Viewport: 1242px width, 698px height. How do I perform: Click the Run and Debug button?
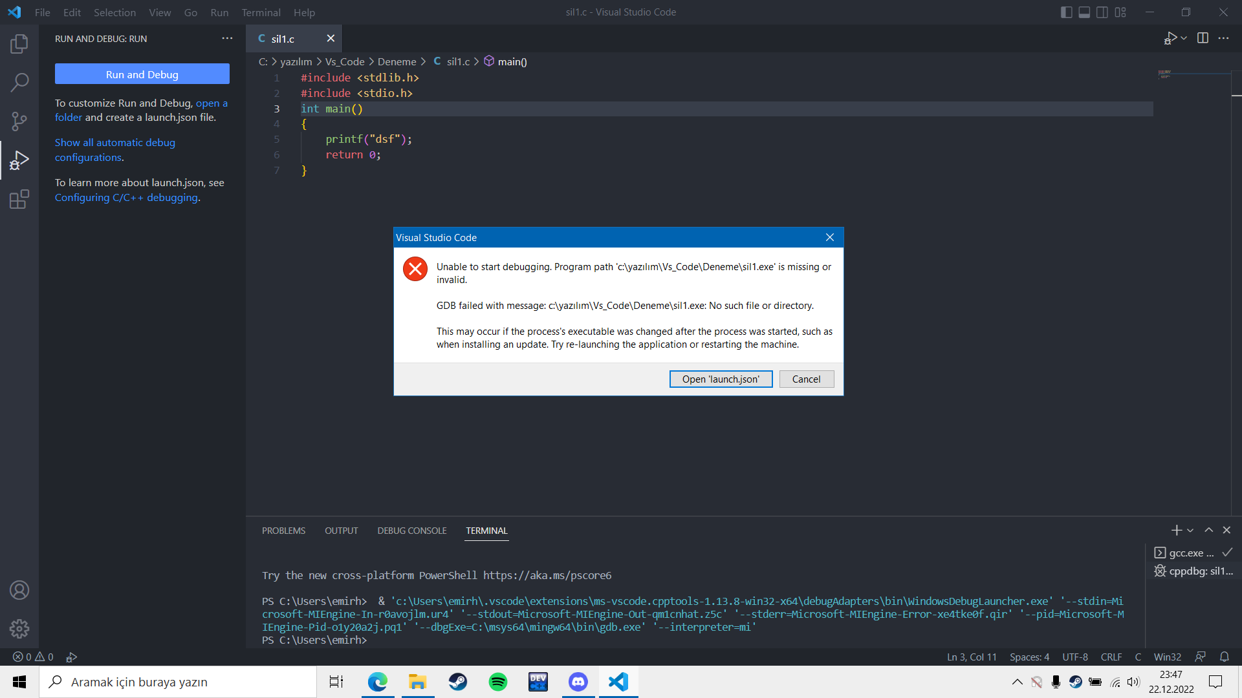pyautogui.click(x=142, y=74)
